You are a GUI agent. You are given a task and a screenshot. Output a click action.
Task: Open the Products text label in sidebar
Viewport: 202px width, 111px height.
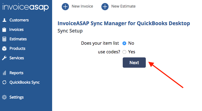coord(17,49)
